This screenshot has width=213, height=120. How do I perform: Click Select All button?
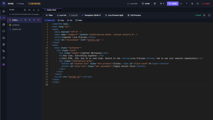[x=50, y=20]
